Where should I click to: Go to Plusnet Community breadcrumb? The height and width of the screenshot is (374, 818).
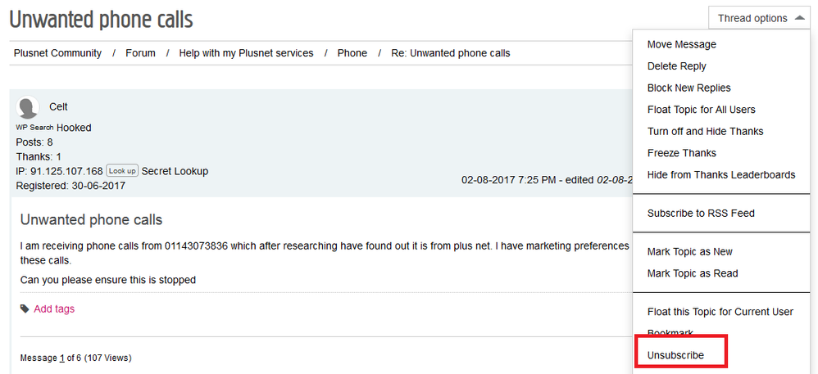(57, 53)
